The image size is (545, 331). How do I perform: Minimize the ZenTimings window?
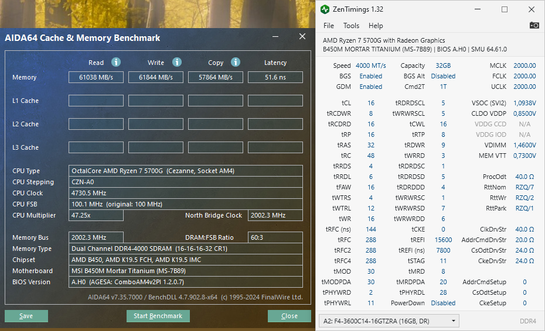click(x=478, y=9)
